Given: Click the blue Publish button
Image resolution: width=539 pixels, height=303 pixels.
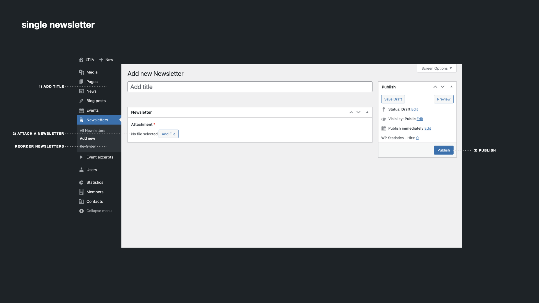Looking at the screenshot, I should pyautogui.click(x=444, y=150).
